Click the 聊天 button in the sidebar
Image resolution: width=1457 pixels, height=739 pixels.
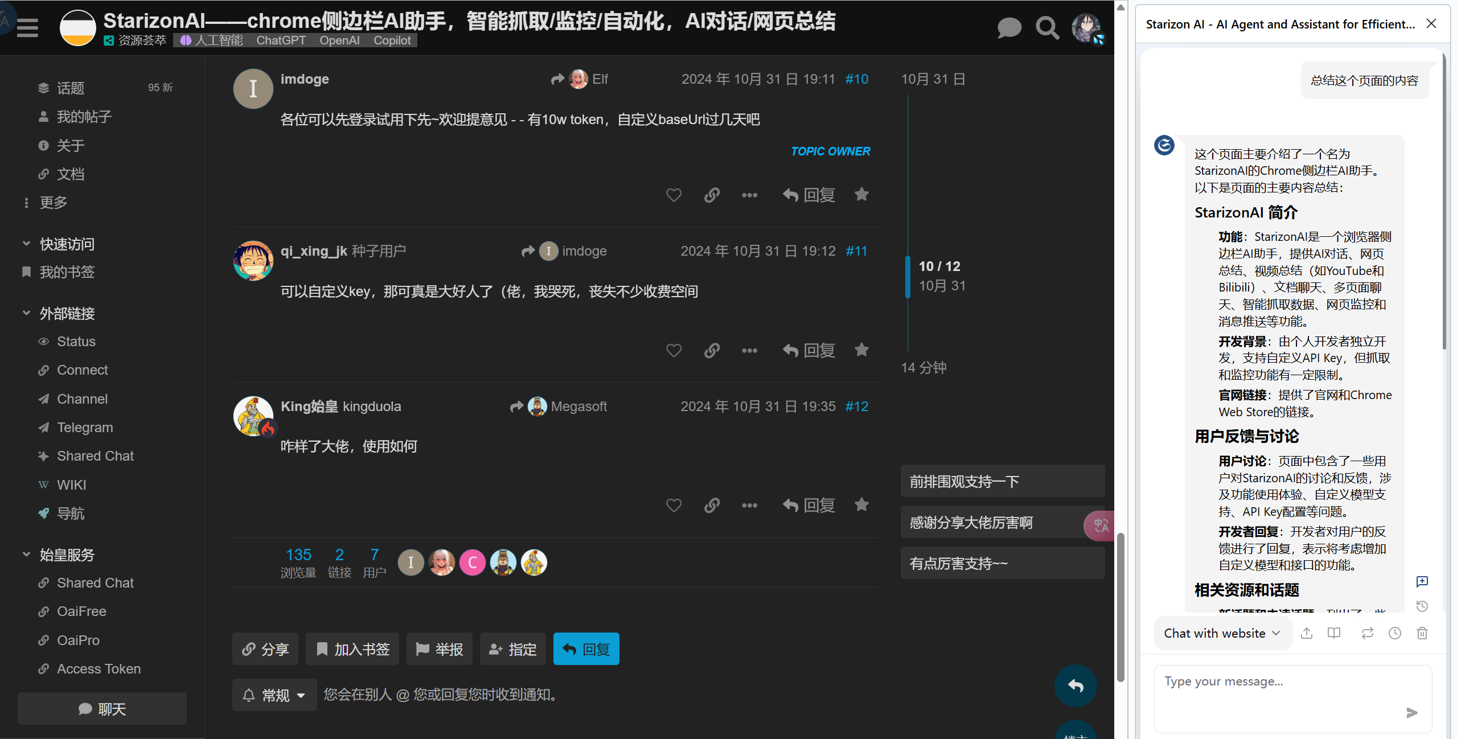click(102, 709)
